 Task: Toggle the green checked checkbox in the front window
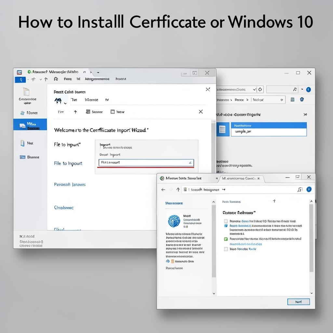[x=226, y=239]
